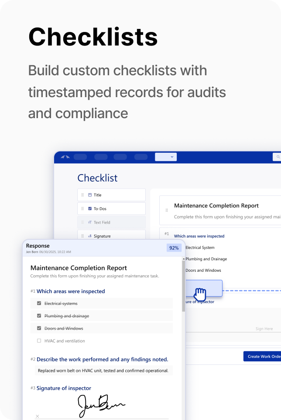Check the HVAC and ventilation checkbox

(x=39, y=341)
